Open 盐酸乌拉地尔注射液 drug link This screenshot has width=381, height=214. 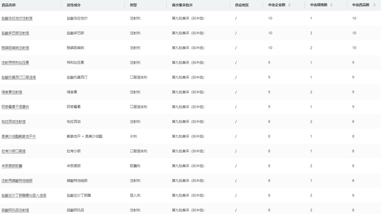[x=17, y=18]
